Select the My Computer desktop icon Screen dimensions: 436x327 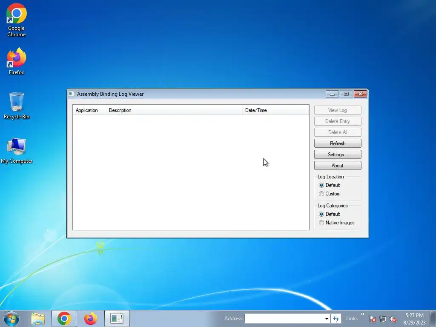tap(17, 150)
